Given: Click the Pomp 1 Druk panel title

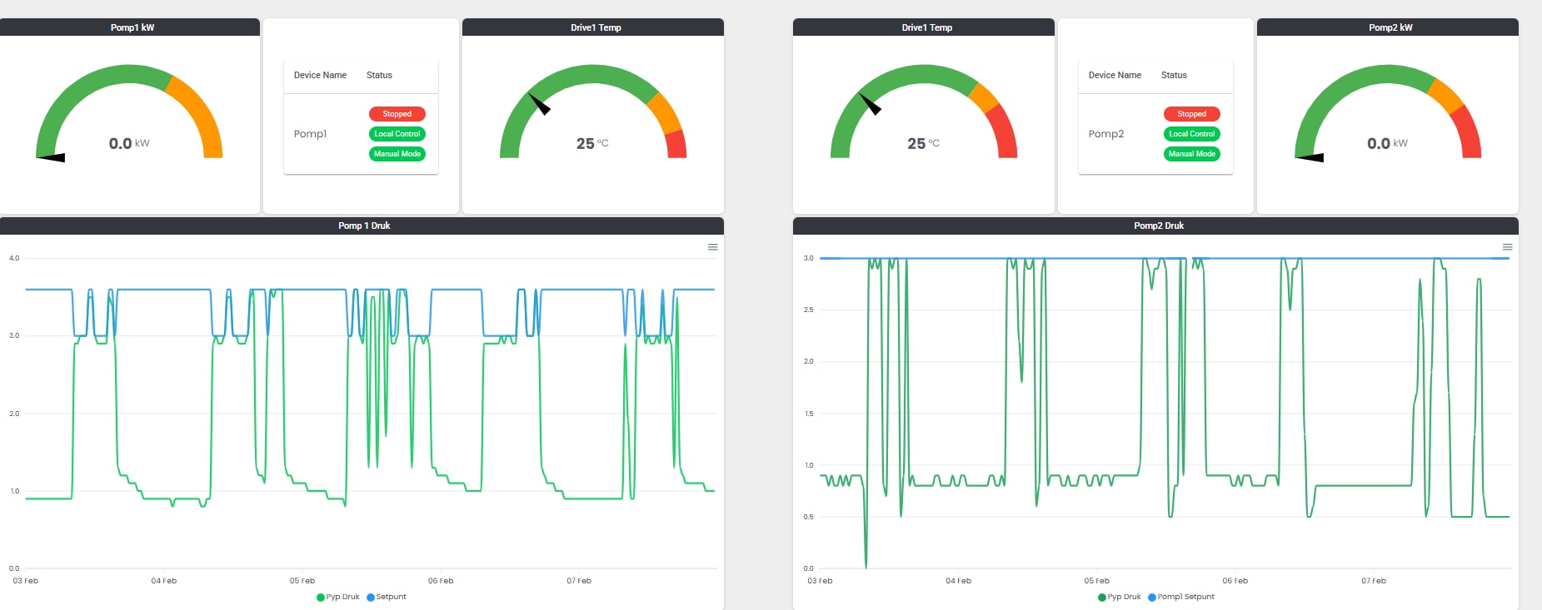Looking at the screenshot, I should (364, 226).
